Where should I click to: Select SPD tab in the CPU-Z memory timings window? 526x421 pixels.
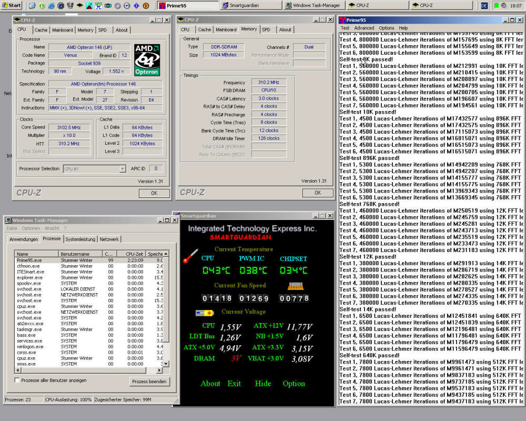[x=266, y=29]
